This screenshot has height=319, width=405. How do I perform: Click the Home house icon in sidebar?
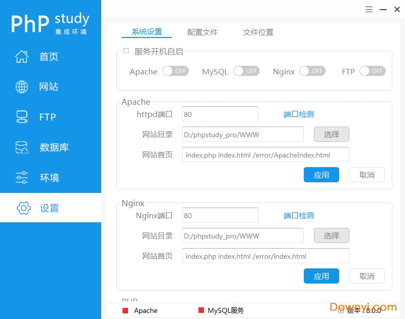click(22, 57)
